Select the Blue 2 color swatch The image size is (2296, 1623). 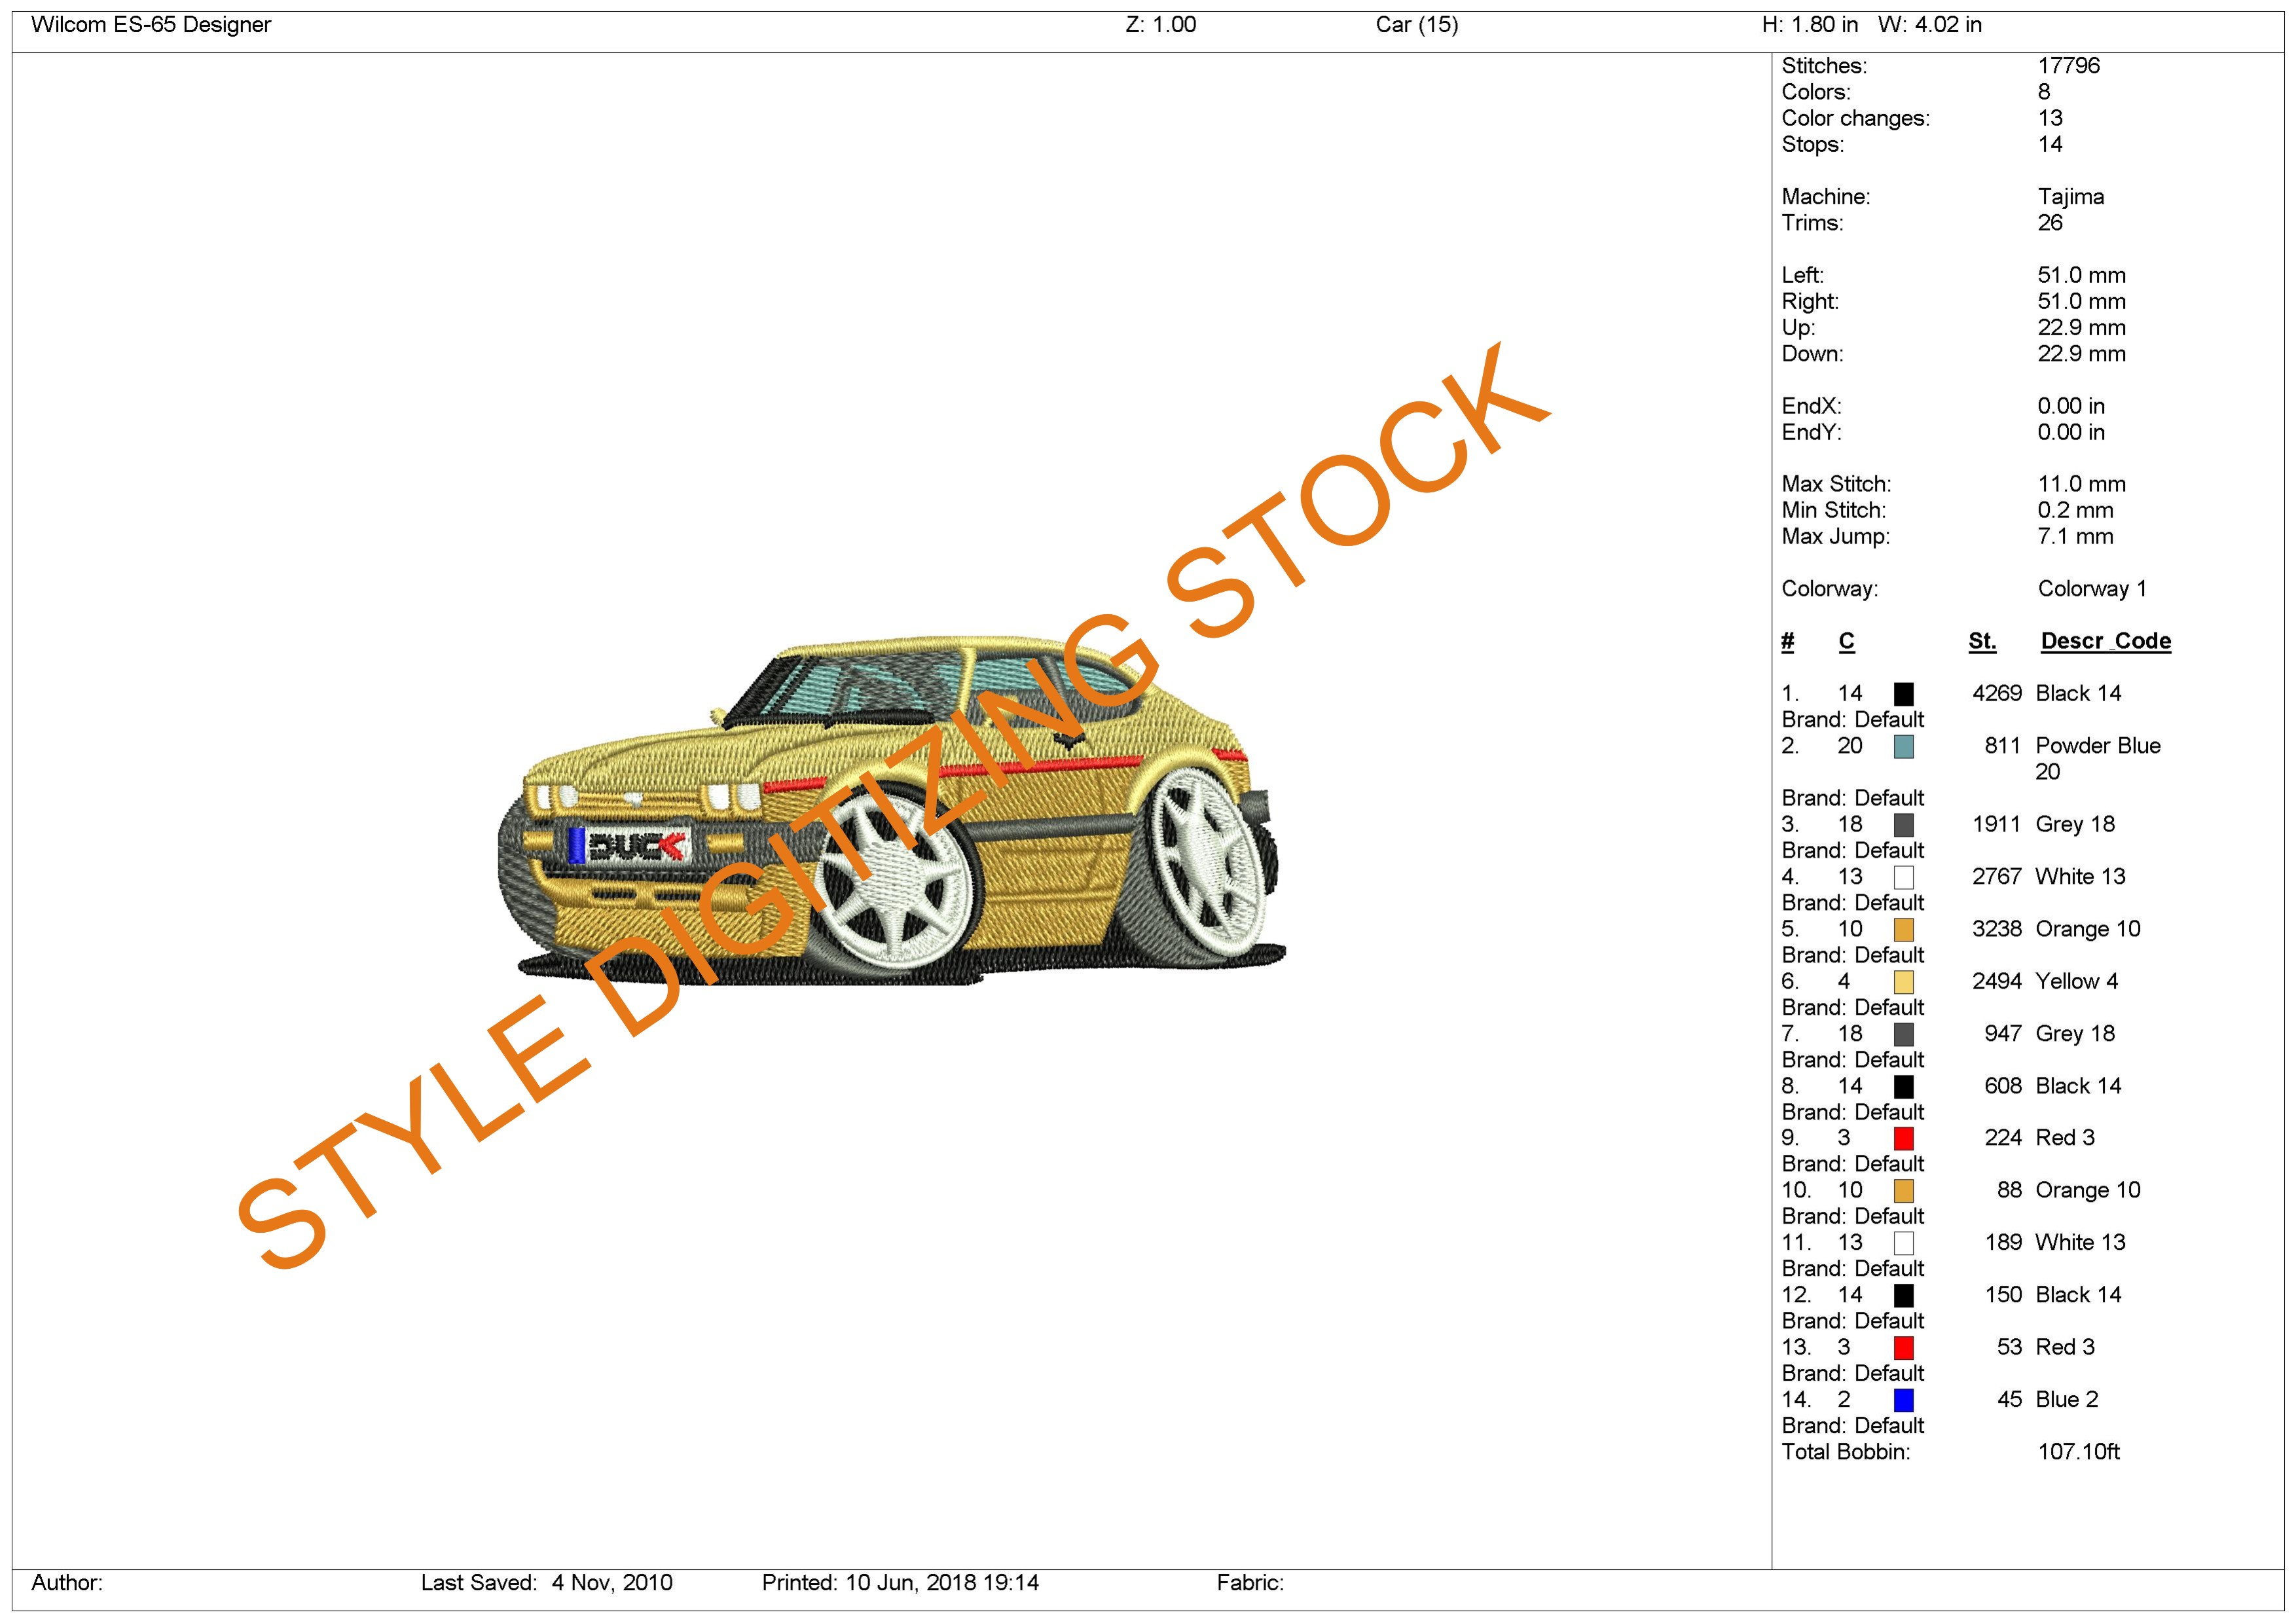click(1903, 1400)
